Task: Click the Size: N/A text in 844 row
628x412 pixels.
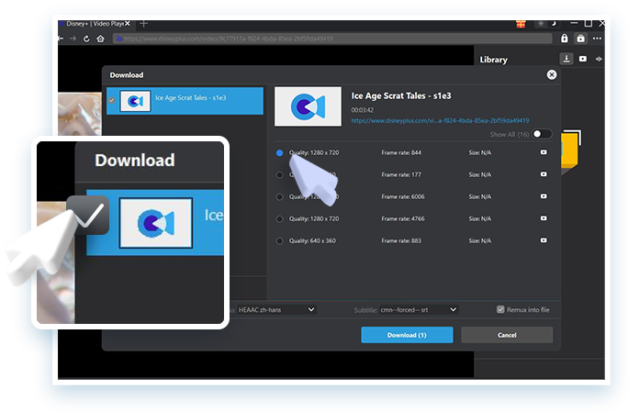Action: tap(480, 152)
